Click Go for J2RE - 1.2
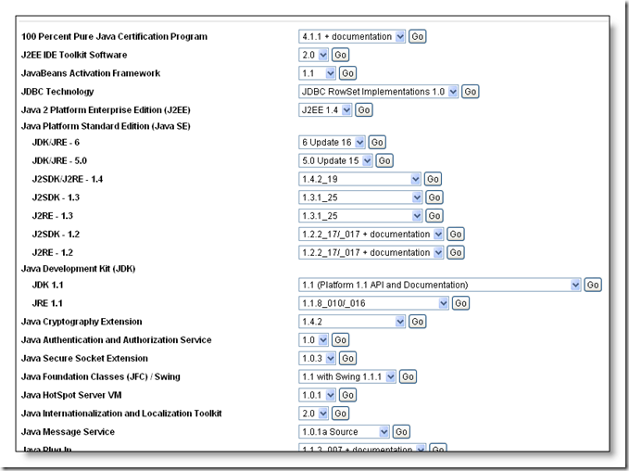The image size is (629, 471). (456, 252)
